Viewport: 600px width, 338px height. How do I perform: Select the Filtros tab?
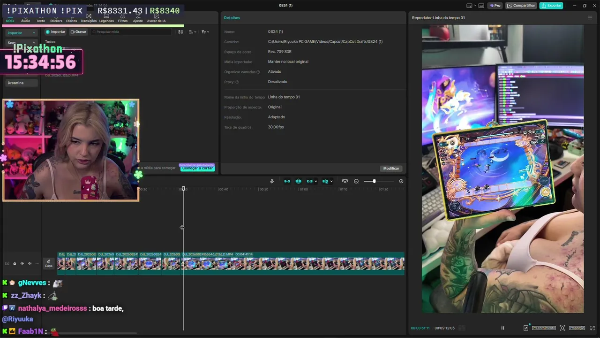click(123, 18)
